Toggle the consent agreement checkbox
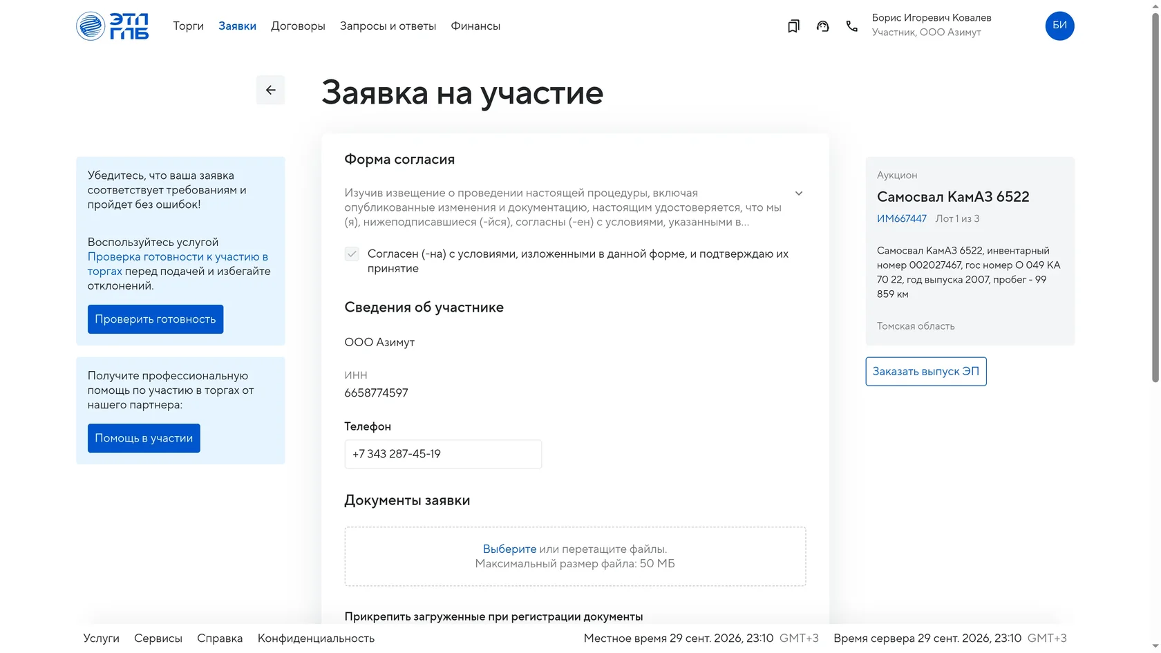Viewport: 1161px width, 653px height. coord(352,254)
